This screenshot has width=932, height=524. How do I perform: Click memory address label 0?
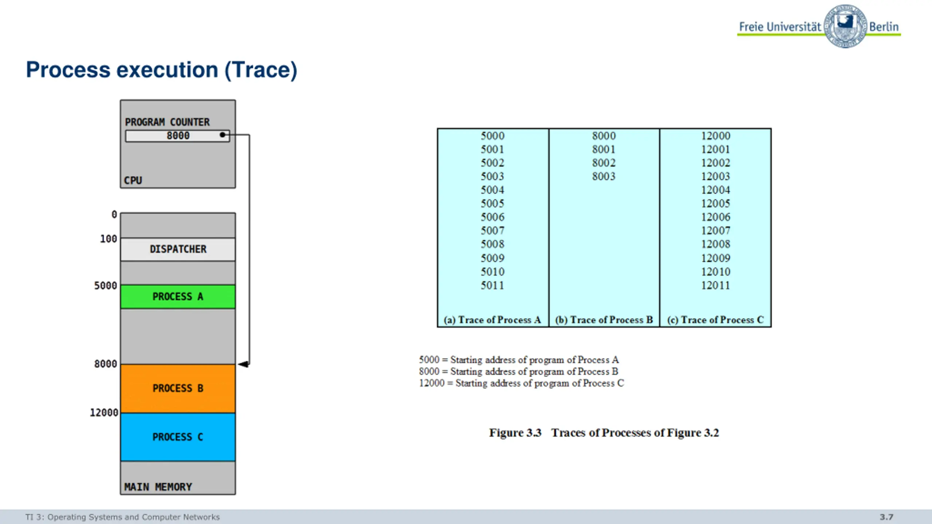(x=114, y=215)
